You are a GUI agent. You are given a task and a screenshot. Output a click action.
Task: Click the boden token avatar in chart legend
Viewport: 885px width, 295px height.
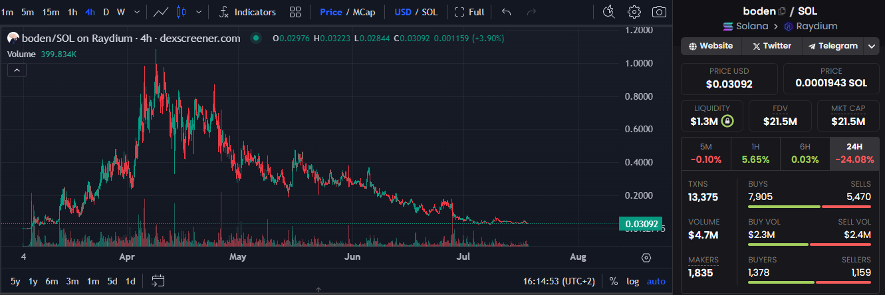(x=13, y=39)
